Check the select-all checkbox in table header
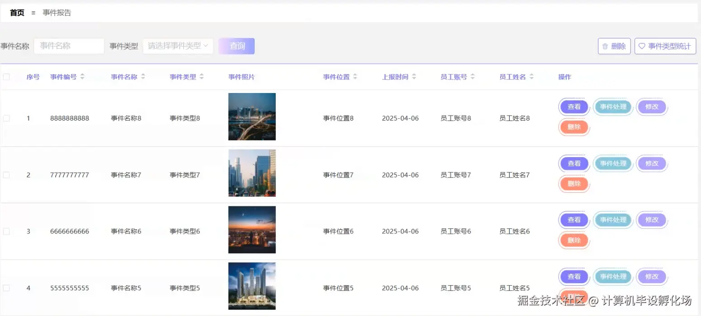This screenshot has height=316, width=701. point(6,76)
